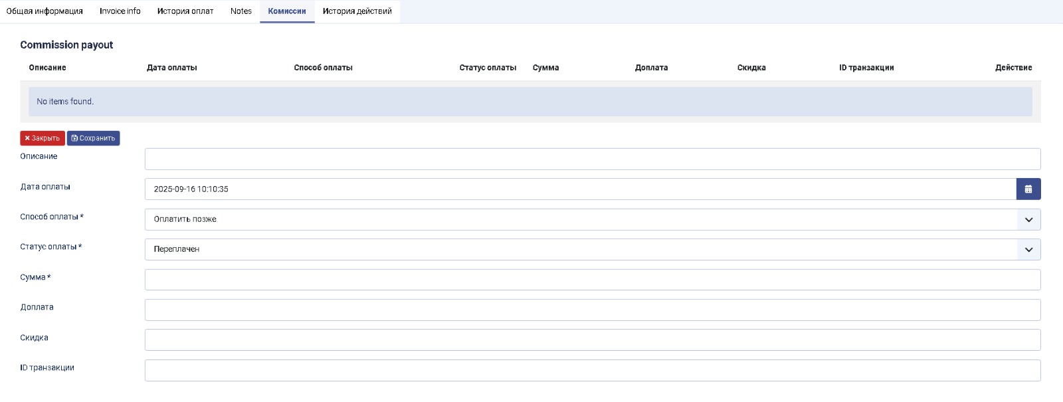The width and height of the screenshot is (1063, 402).
Task: Expand the Статус оплаты dropdown arrow
Action: (x=1028, y=250)
